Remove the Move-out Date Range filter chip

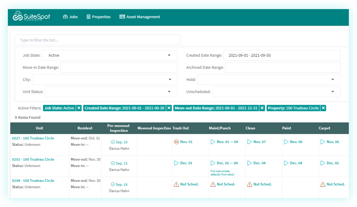click(262, 108)
